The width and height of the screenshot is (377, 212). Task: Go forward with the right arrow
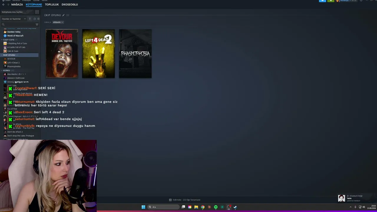pos(8,4)
